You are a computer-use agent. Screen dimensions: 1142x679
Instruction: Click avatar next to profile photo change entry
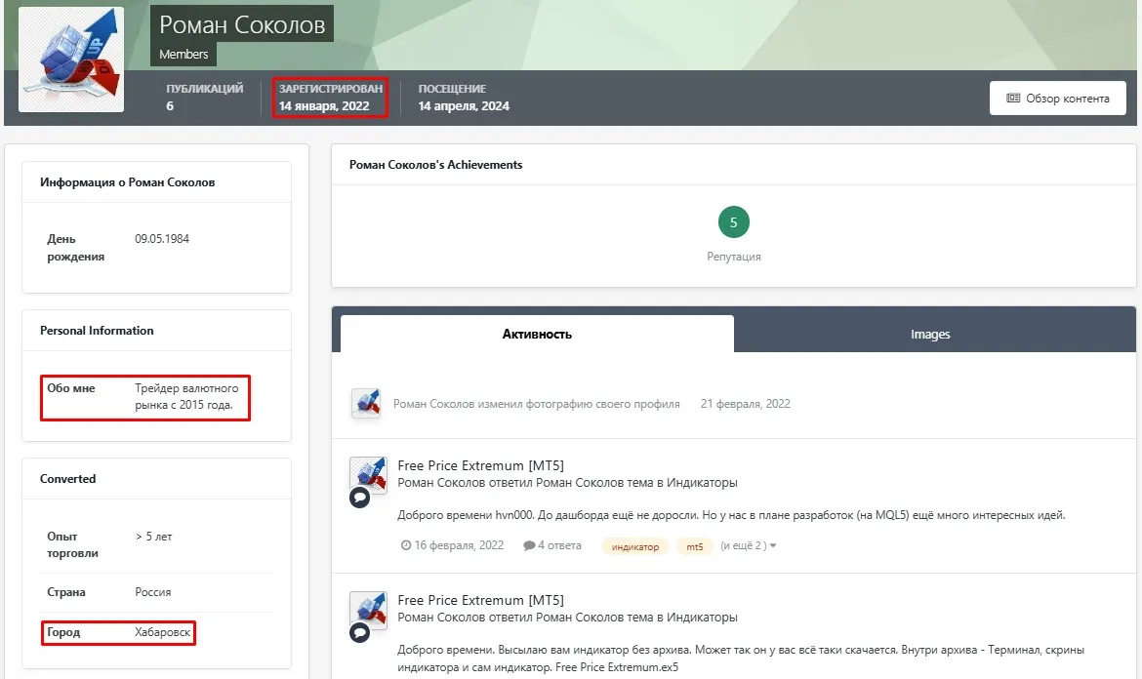[x=366, y=403]
